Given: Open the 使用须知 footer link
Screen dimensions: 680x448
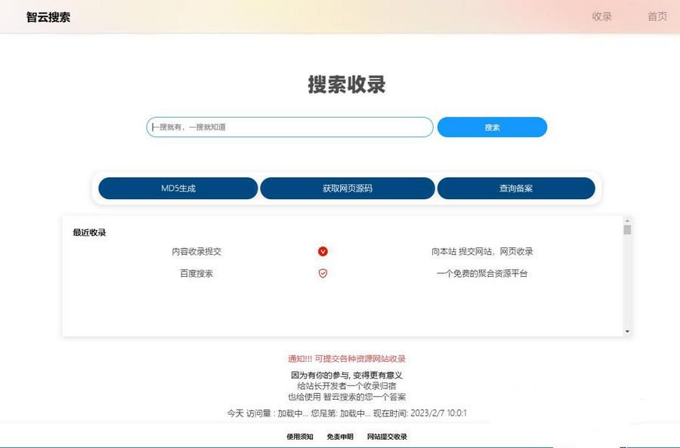Looking at the screenshot, I should pyautogui.click(x=298, y=436).
